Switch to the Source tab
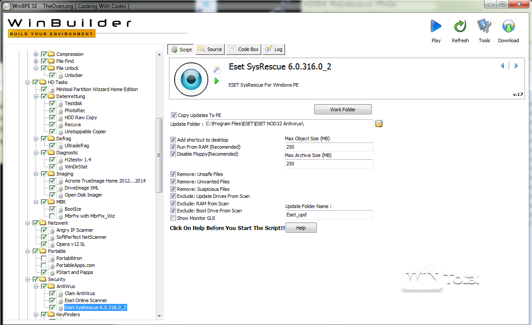This screenshot has width=532, height=325. click(x=210, y=49)
